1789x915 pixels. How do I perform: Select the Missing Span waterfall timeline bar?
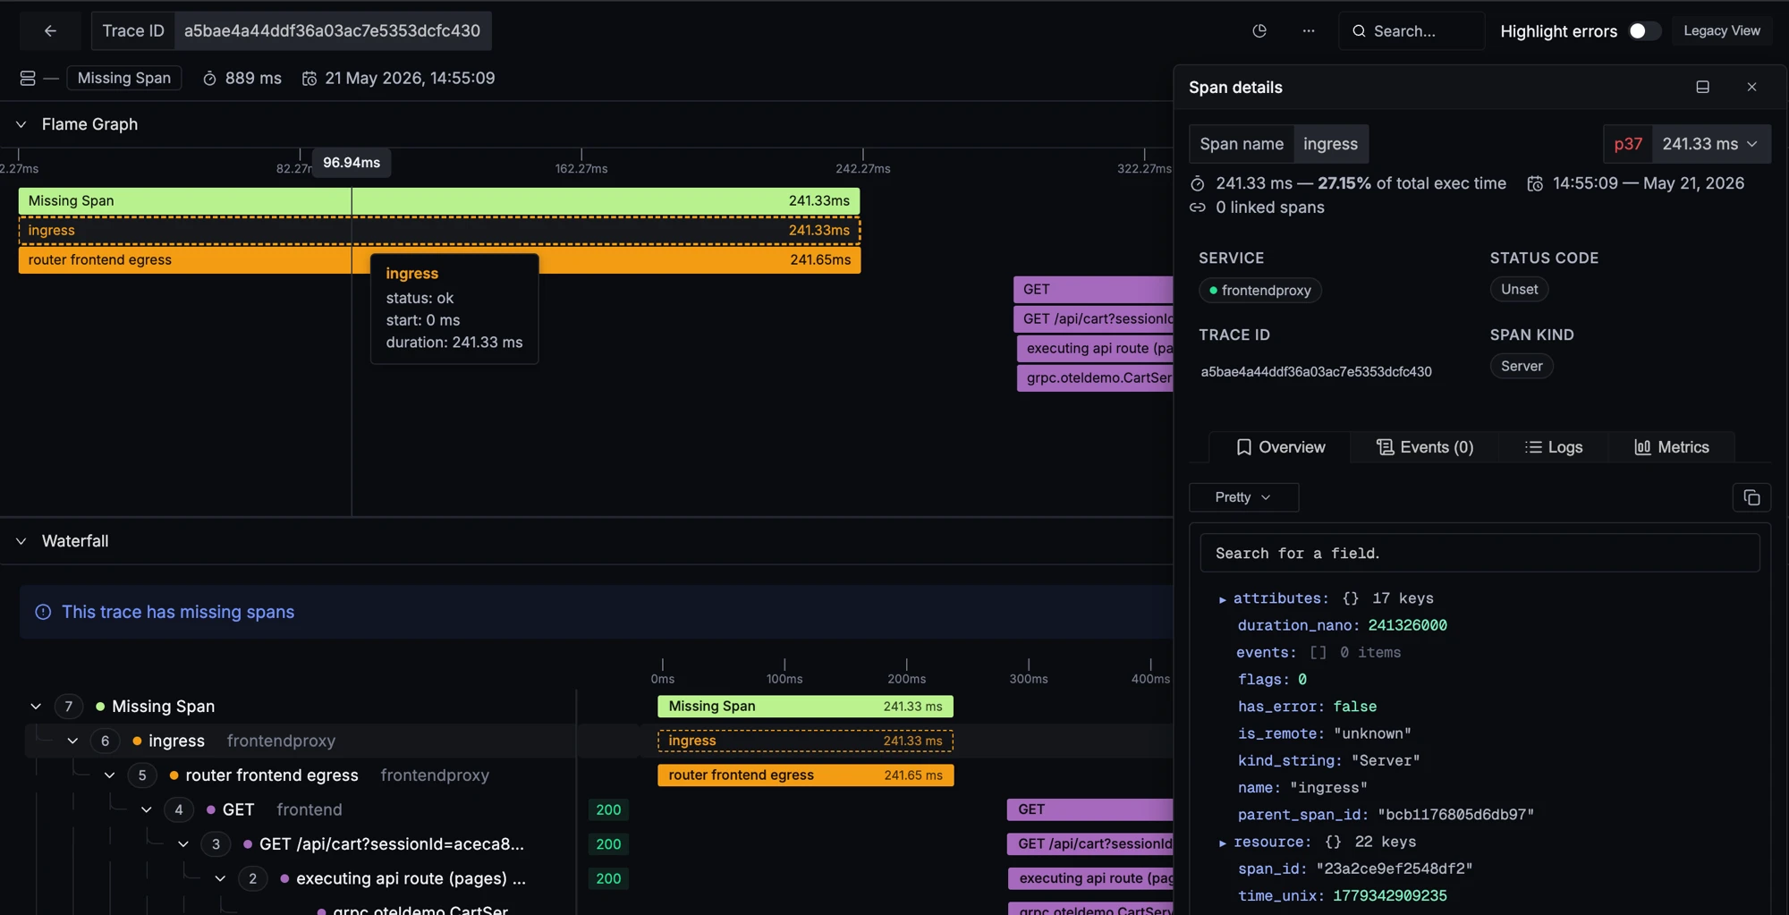[805, 707]
